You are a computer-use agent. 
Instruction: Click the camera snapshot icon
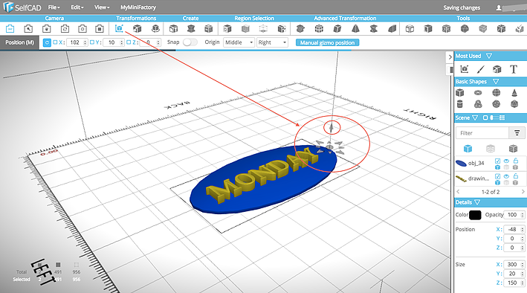[83, 28]
